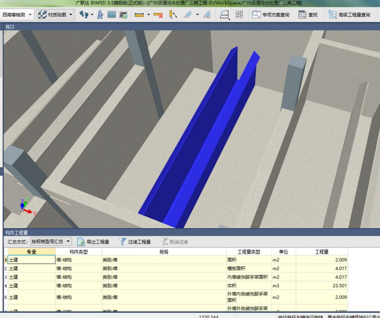
Task: Click the greyed section plane edit icon
Action: click(x=207, y=15)
